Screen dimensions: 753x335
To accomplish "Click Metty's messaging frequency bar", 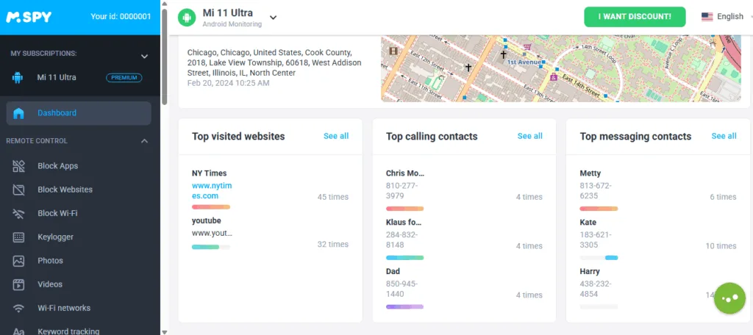I will (x=599, y=209).
